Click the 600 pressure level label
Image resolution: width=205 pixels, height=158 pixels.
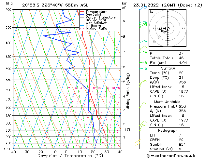pyautogui.click(x=9, y=90)
